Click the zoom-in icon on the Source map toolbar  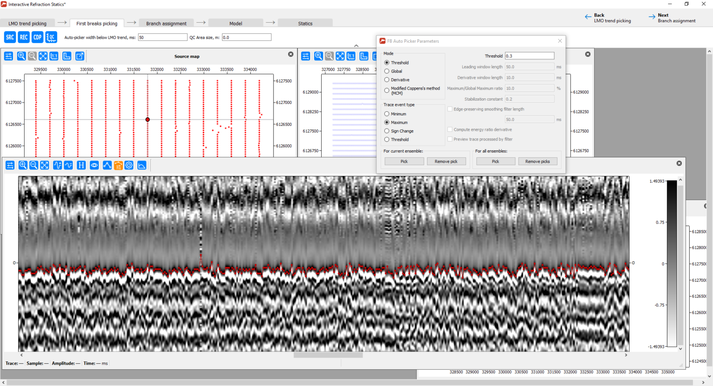pyautogui.click(x=21, y=56)
